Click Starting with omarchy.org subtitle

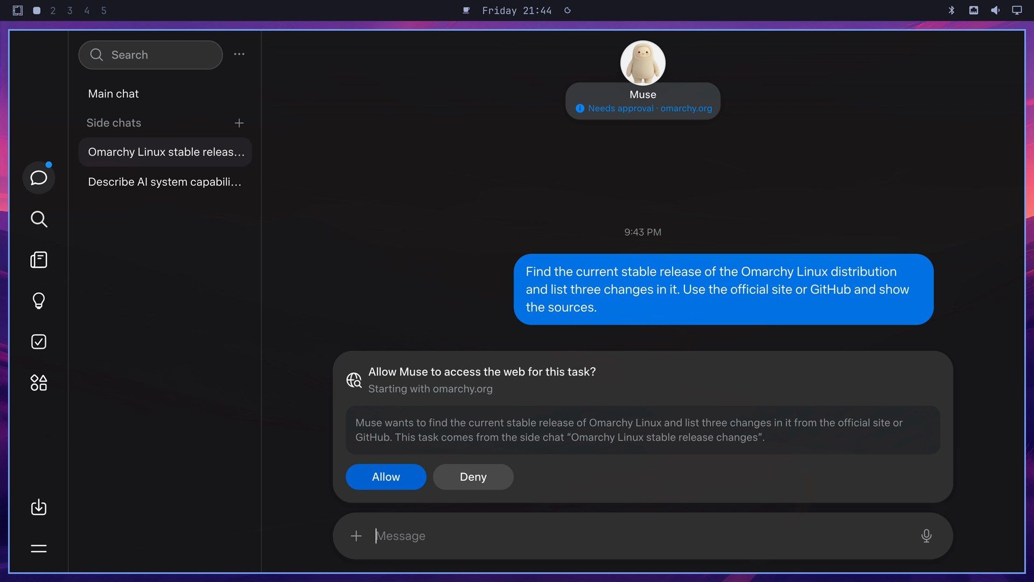tap(430, 389)
